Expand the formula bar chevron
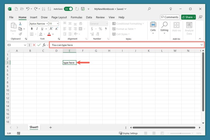The height and width of the screenshot is (140, 210). pos(202,45)
